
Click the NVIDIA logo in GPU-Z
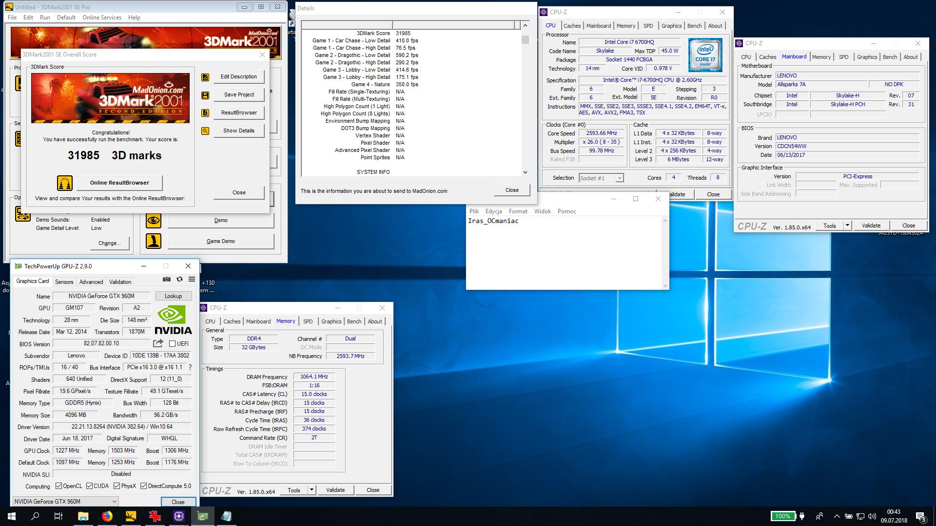173,320
